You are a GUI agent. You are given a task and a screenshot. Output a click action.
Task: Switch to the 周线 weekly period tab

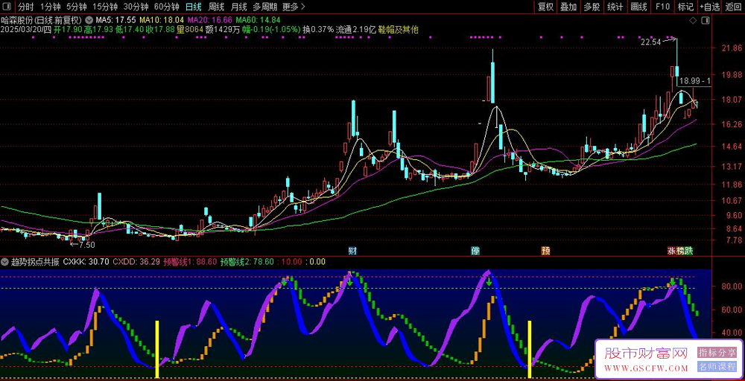(216, 7)
